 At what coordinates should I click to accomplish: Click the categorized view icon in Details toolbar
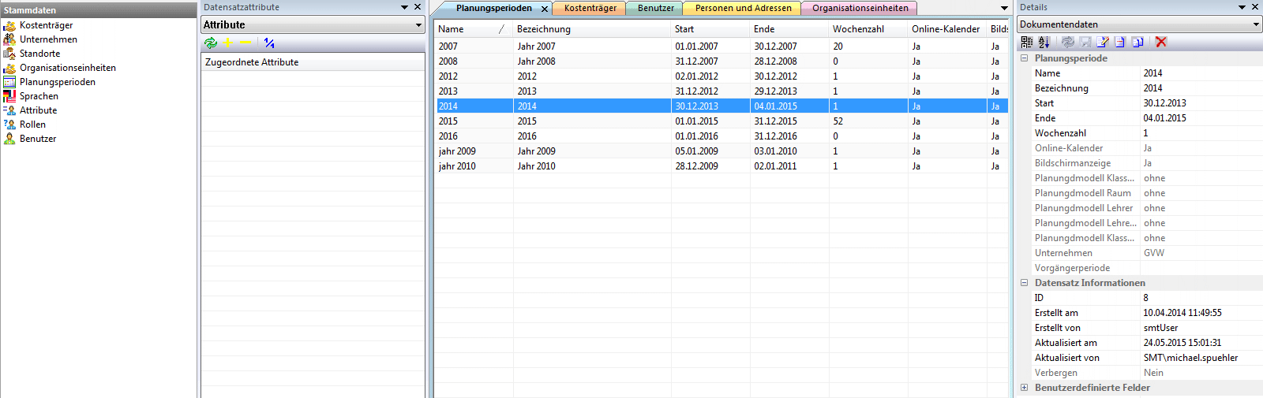click(x=1027, y=42)
